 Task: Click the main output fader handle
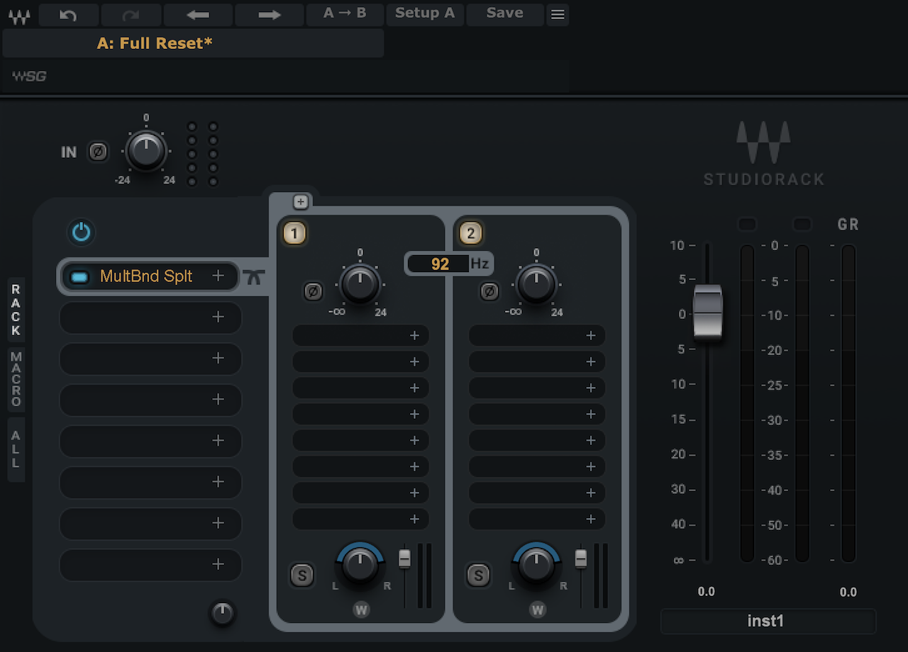707,313
